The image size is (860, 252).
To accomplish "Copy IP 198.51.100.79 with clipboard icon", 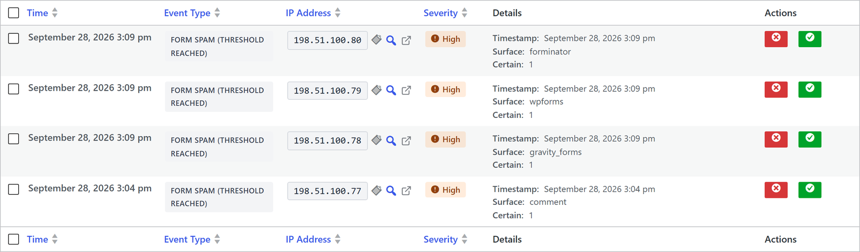I will click(x=377, y=90).
